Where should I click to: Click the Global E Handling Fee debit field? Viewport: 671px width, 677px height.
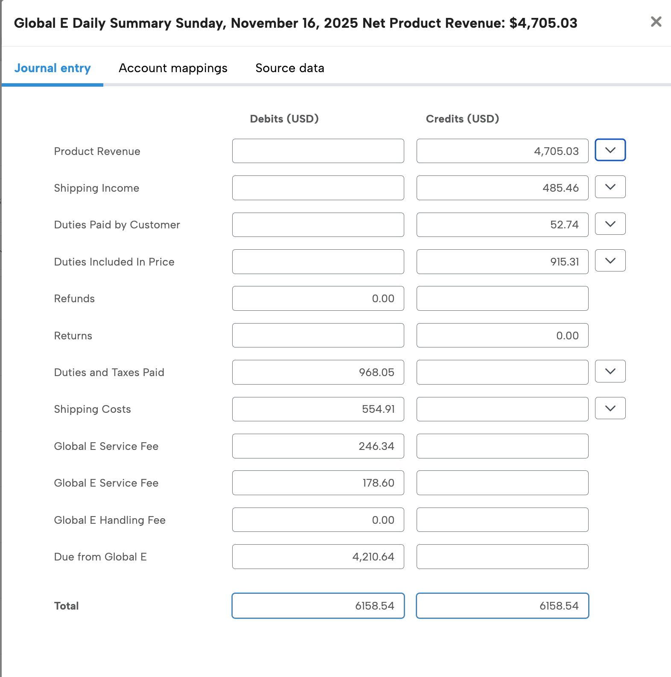tap(318, 519)
